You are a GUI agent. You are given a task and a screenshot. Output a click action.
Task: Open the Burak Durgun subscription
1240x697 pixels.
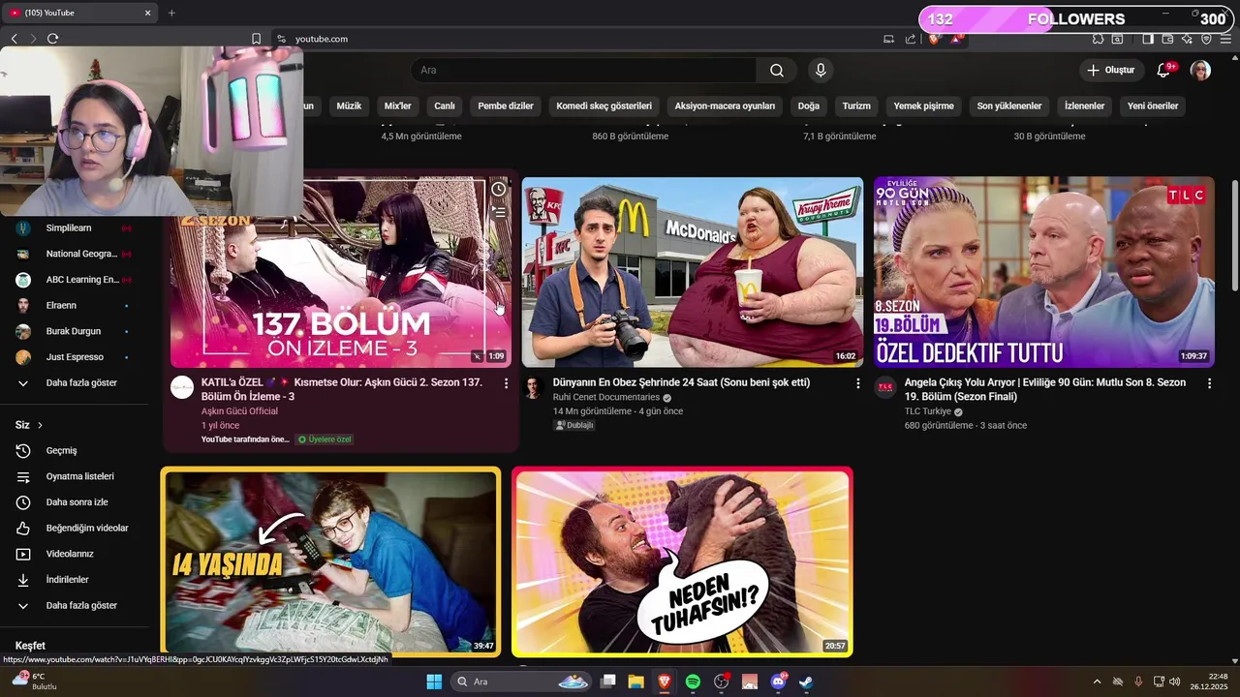(75, 331)
